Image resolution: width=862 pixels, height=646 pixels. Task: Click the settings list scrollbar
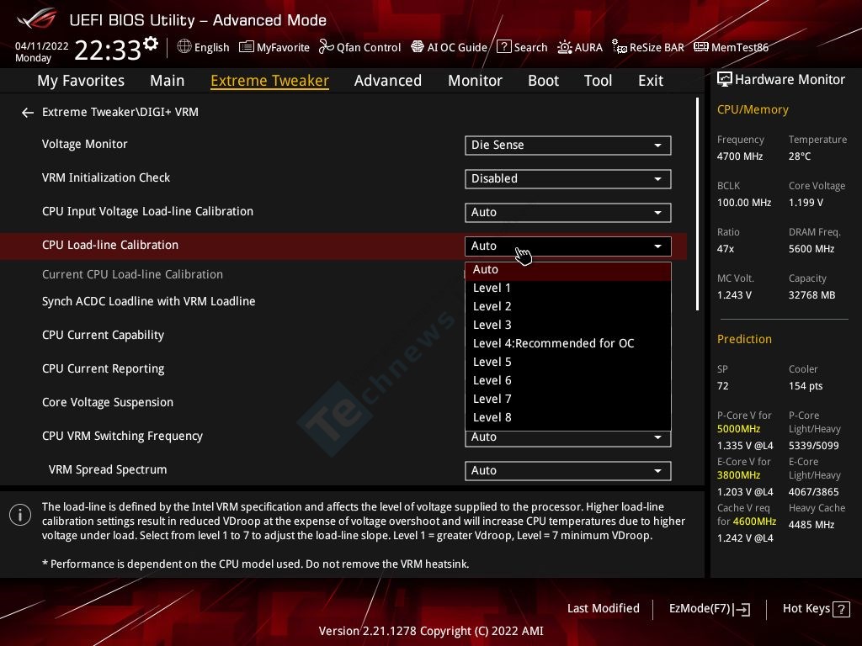click(697, 204)
